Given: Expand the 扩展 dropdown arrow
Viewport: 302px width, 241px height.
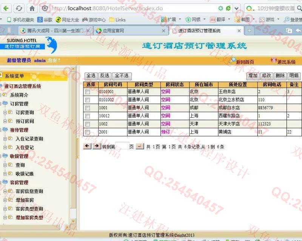Looking at the screenshot, I should point(180,19).
